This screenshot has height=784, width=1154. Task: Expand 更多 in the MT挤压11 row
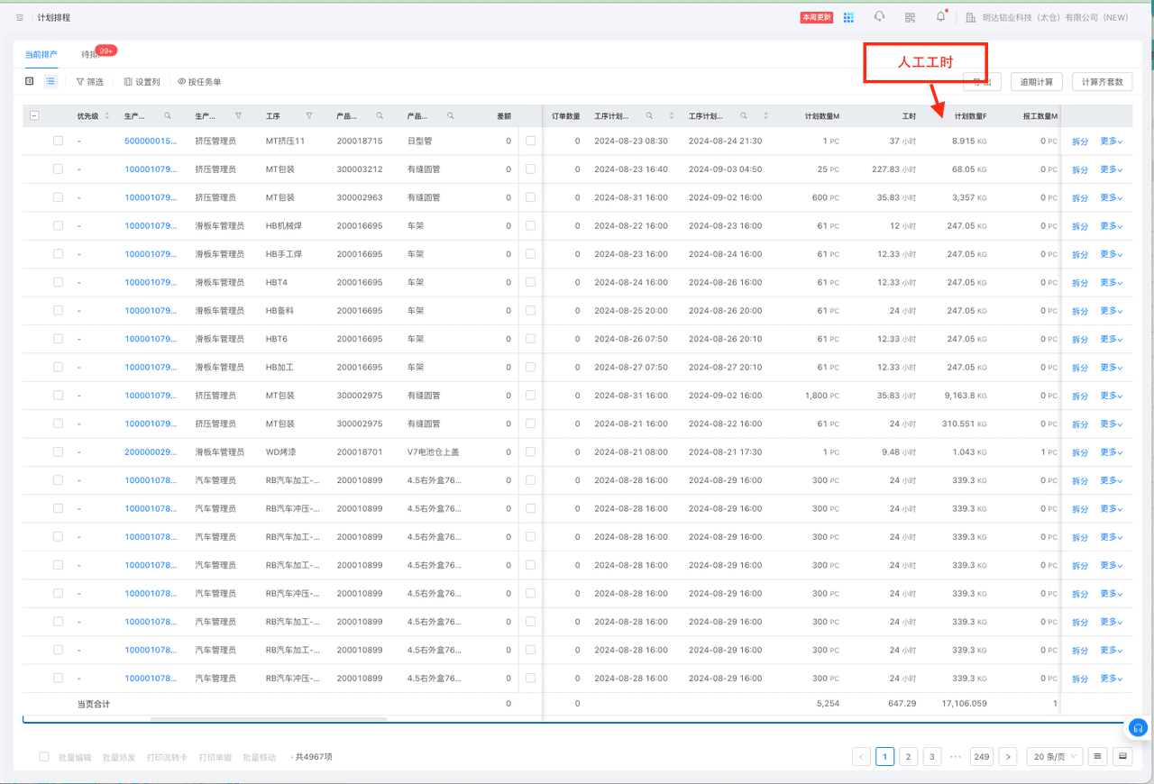pyautogui.click(x=1112, y=141)
